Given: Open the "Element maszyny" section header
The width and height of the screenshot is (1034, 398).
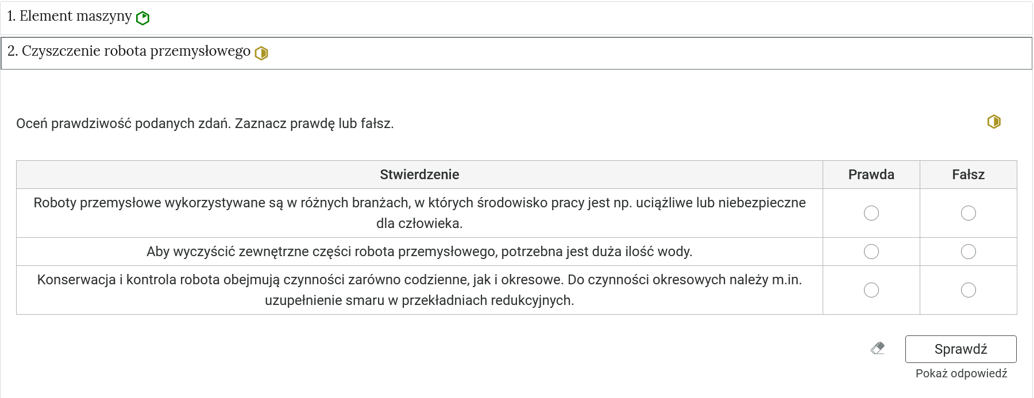Looking at the screenshot, I should point(69,17).
